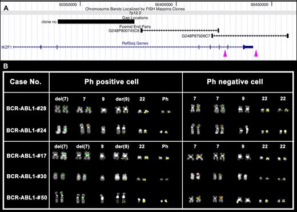This screenshot has width=297, height=212.
Task: Open Ph-positive chromosome 7 pair for BCR-ABL1-#28
Action: pos(84,110)
